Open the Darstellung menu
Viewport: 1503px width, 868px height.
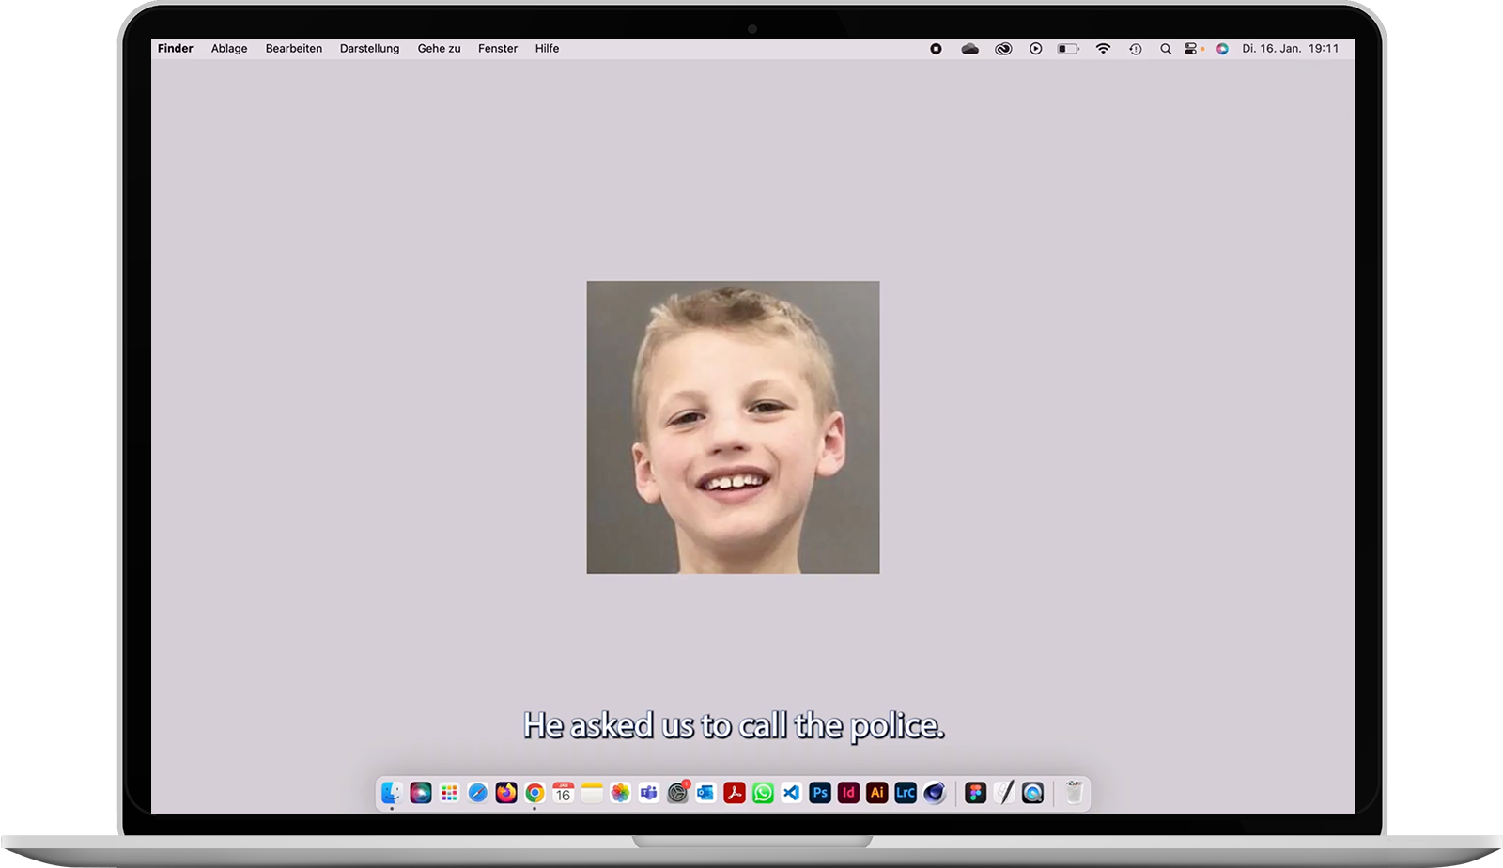click(369, 49)
